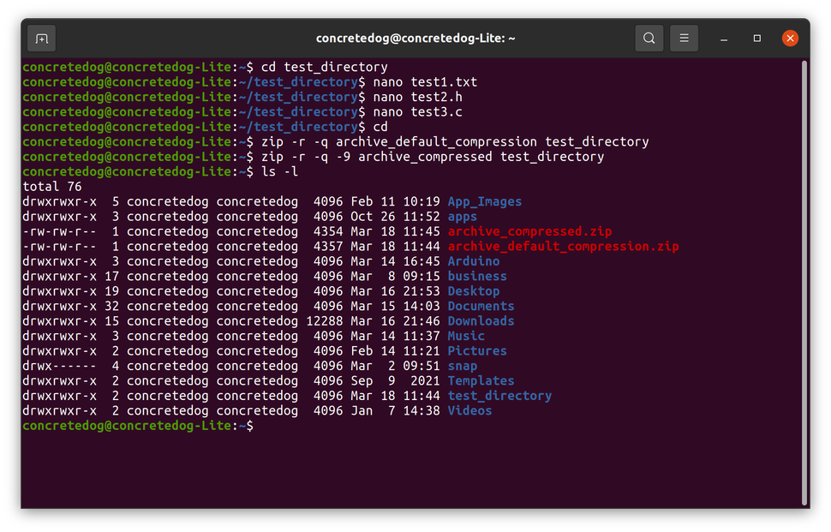Click the Videos directory name
The image size is (831, 532).
coord(469,410)
